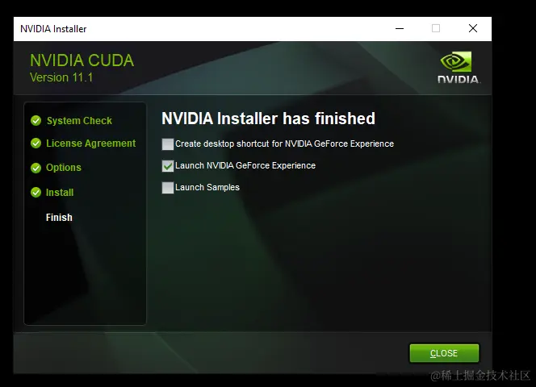The image size is (536, 387).
Task: Select the System Check step
Action: 79,121
